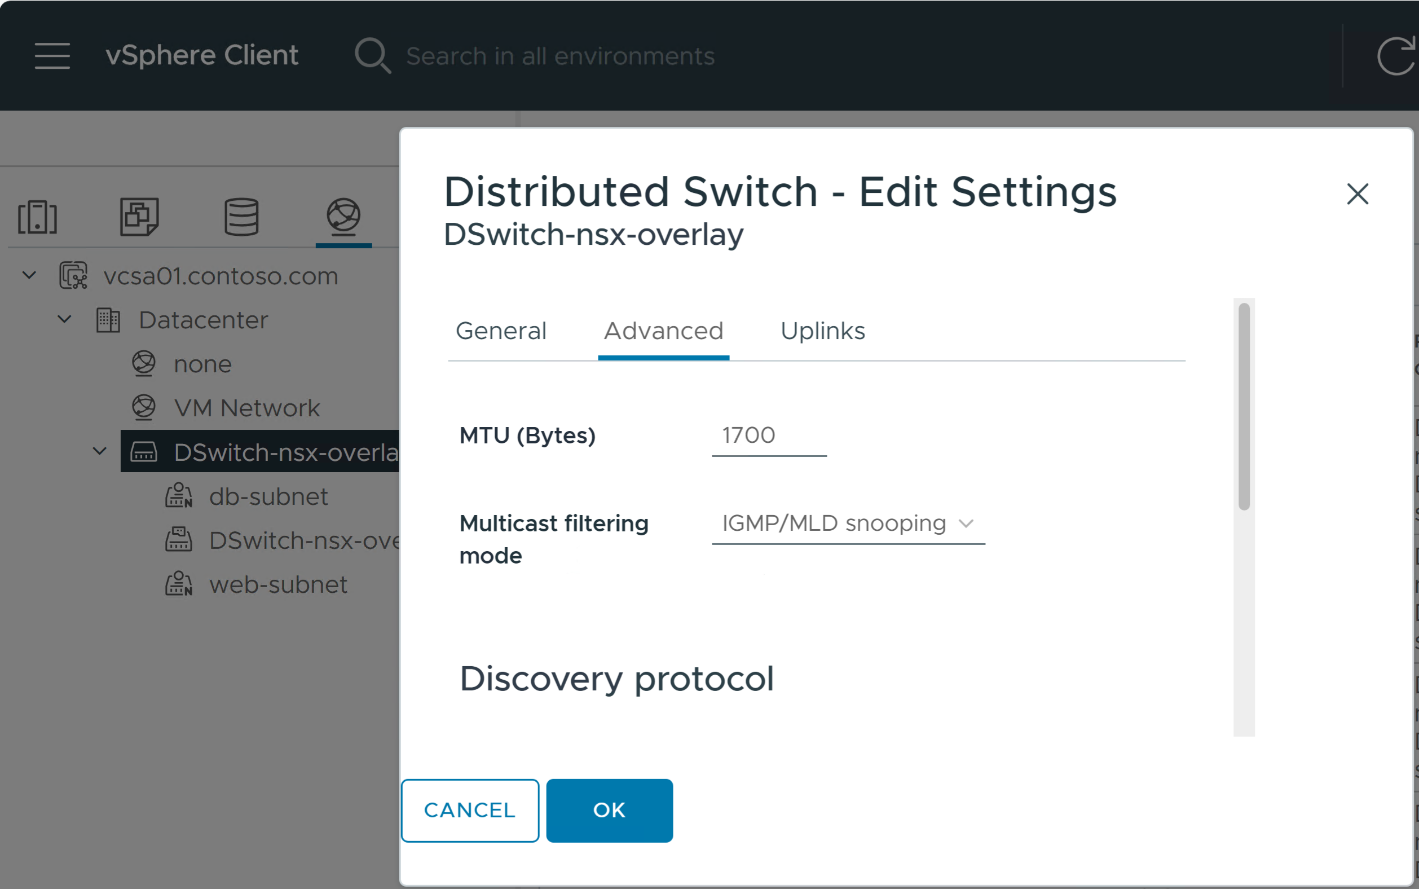Switch to VMs and Templates inventory icon

pyautogui.click(x=139, y=217)
